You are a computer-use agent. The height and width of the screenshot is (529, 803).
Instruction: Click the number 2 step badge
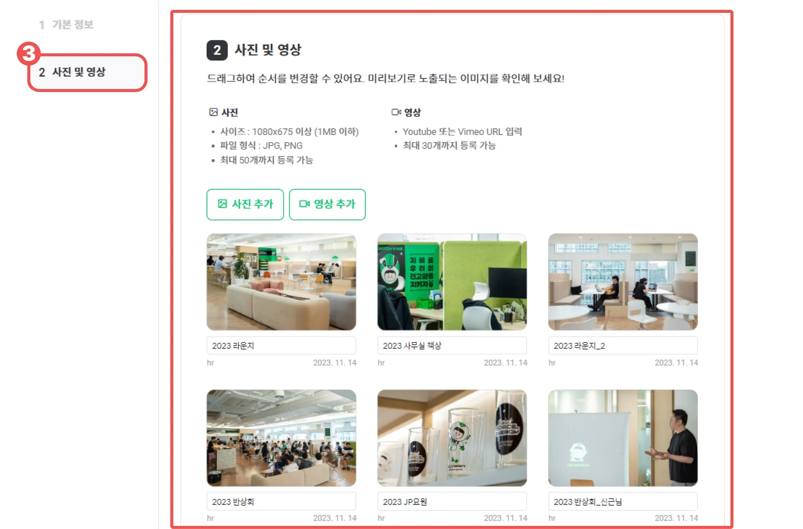217,50
